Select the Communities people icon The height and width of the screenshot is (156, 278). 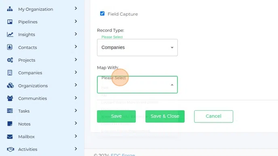point(10,98)
